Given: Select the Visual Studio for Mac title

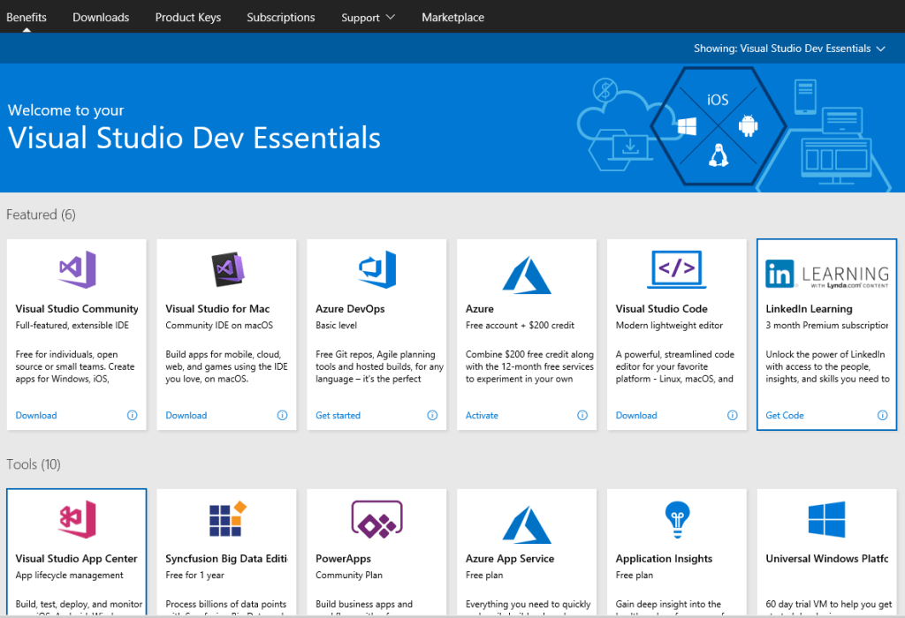Looking at the screenshot, I should point(217,309).
